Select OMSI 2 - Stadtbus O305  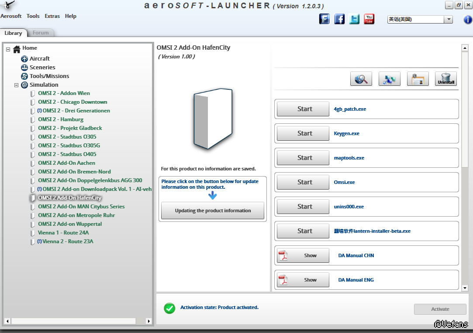[67, 137]
